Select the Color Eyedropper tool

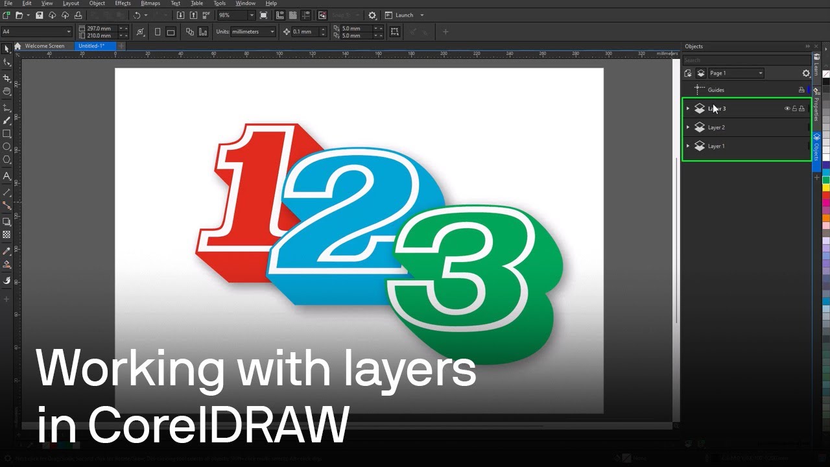click(7, 251)
